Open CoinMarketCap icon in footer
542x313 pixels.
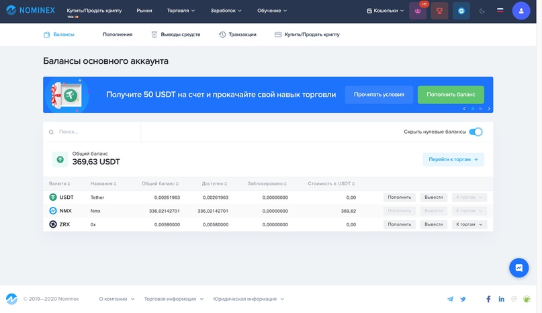pos(514,299)
